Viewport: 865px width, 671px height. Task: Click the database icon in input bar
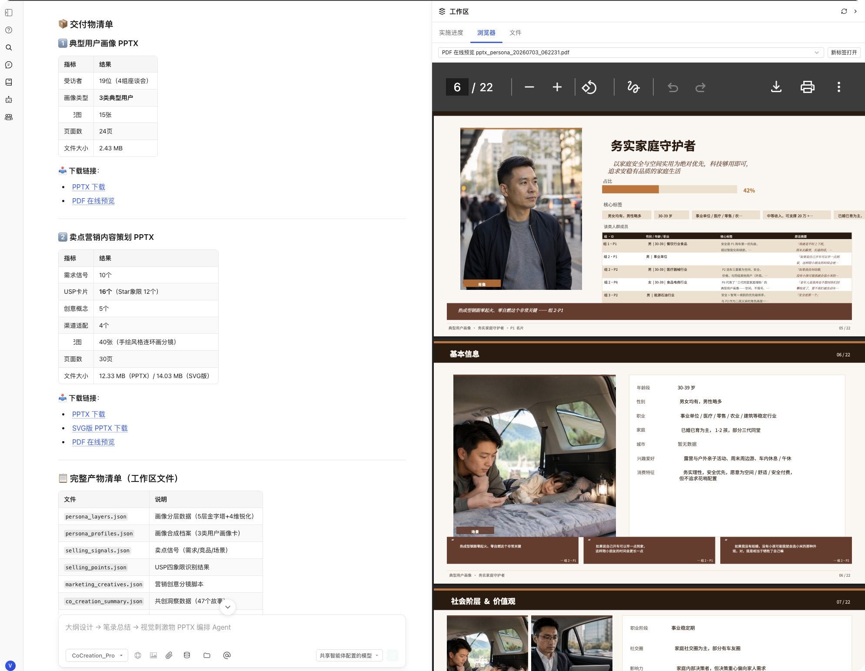[x=187, y=655]
